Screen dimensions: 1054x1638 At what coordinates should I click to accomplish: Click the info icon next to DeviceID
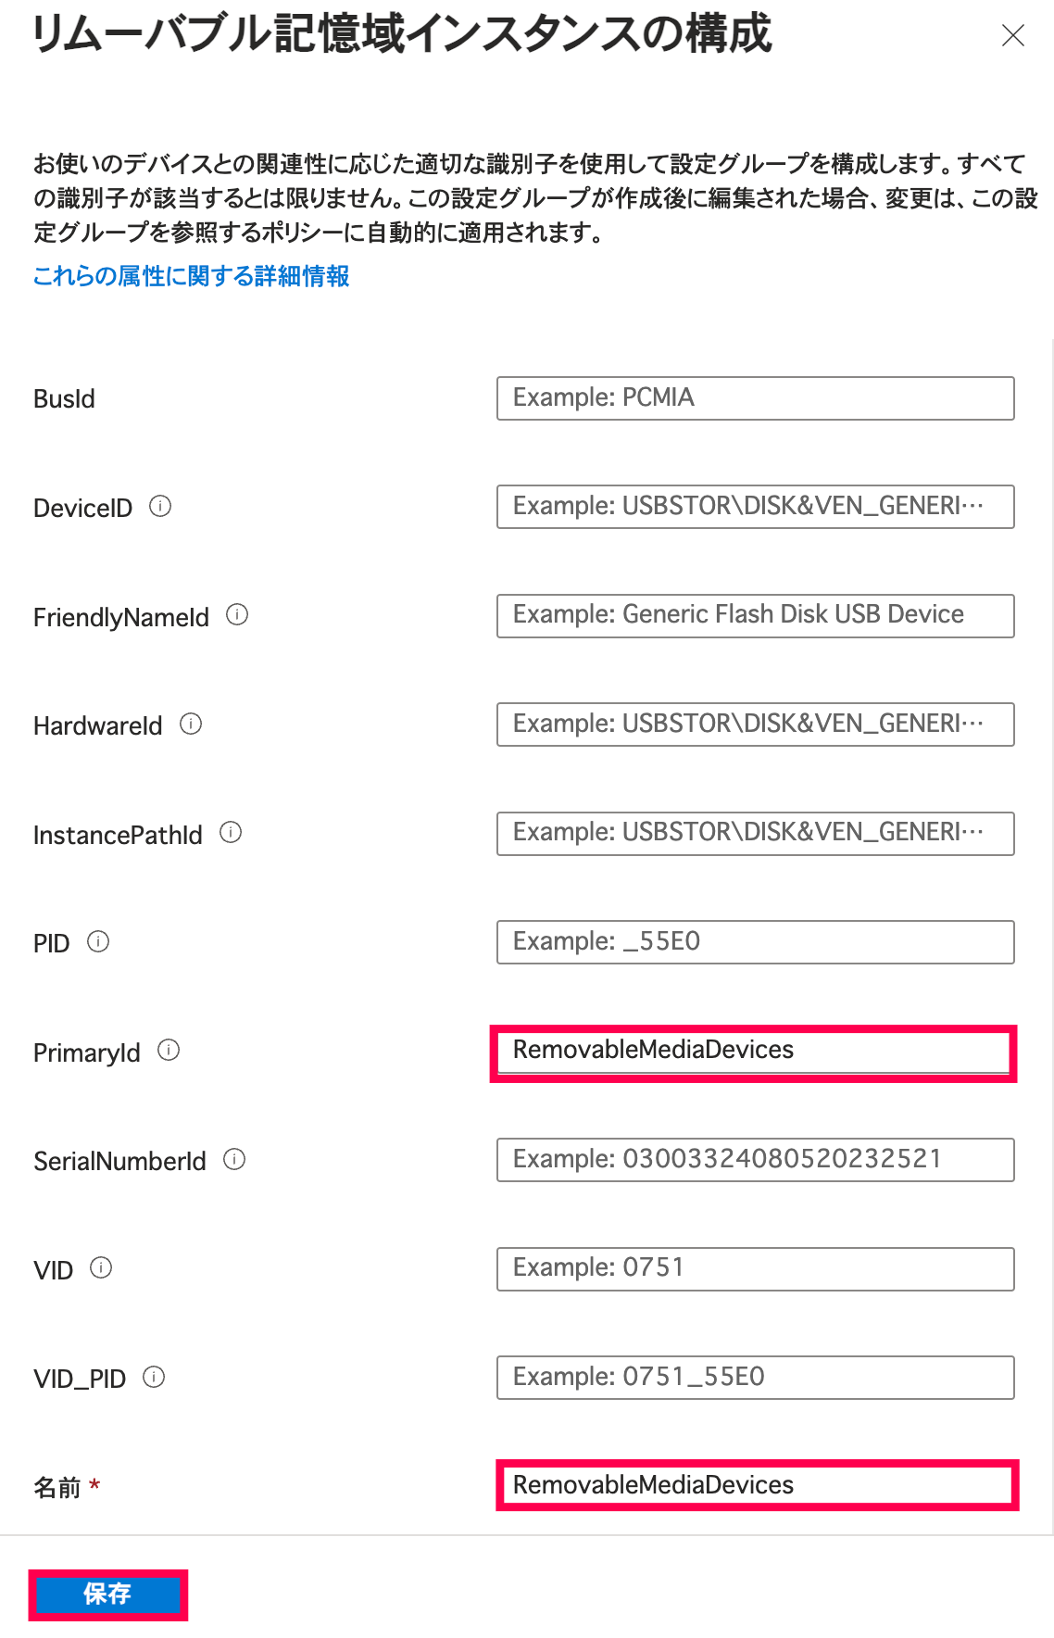point(160,507)
